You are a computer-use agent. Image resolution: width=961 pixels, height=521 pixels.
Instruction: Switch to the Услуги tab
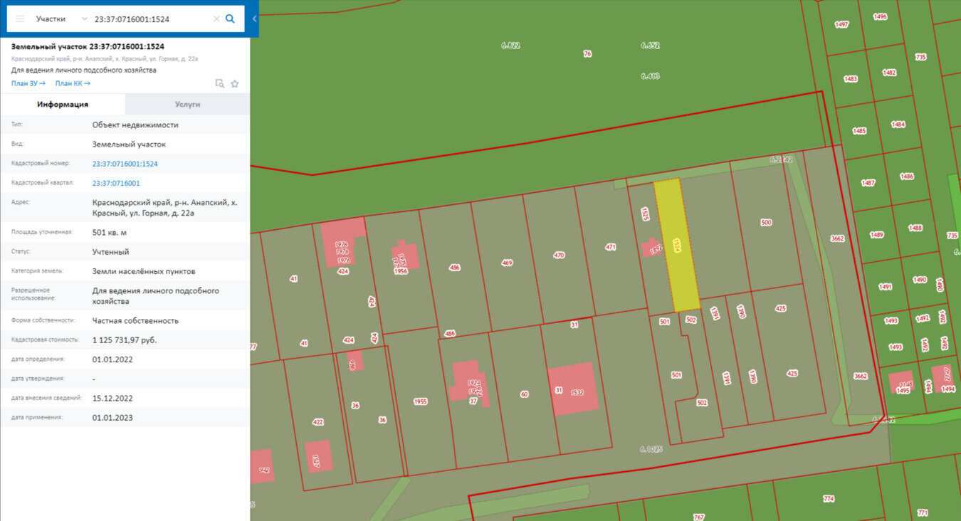point(187,104)
